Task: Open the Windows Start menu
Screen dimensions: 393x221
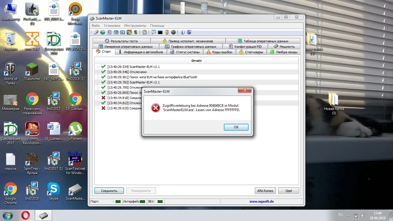Action: [x=8, y=215]
